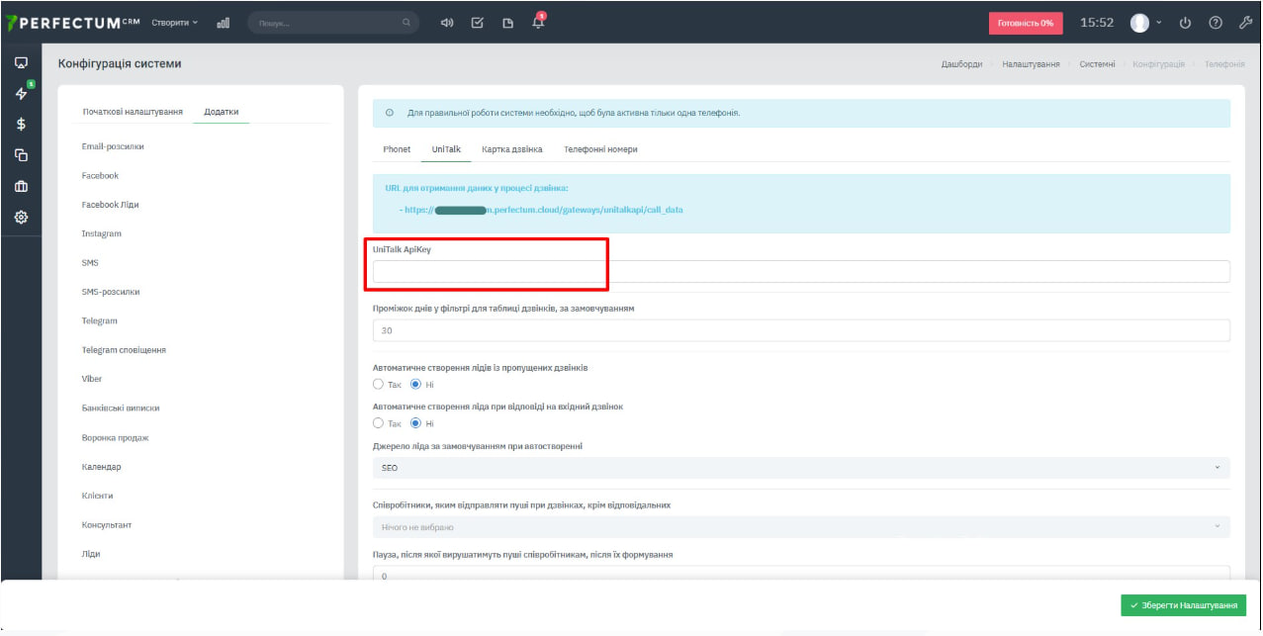Select 'Так' for lead on answered incoming call
This screenshot has width=1263, height=636.
coord(379,423)
